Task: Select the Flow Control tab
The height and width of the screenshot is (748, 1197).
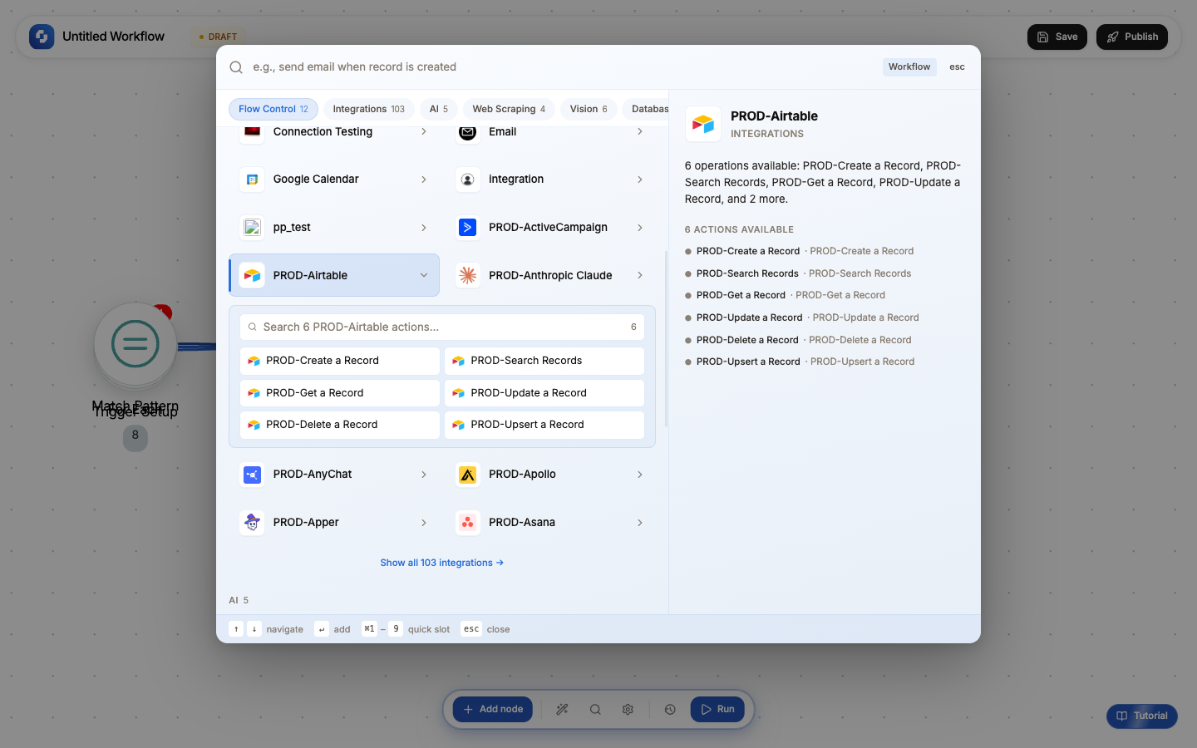Action: pyautogui.click(x=273, y=109)
